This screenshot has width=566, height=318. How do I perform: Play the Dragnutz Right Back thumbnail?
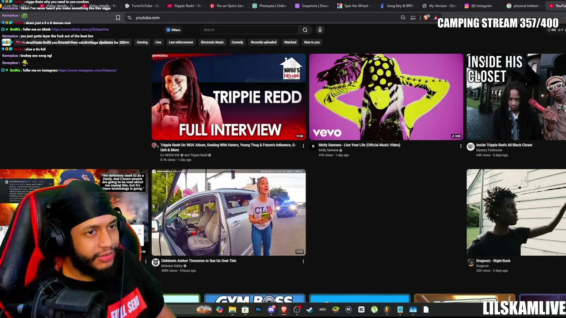click(x=516, y=212)
